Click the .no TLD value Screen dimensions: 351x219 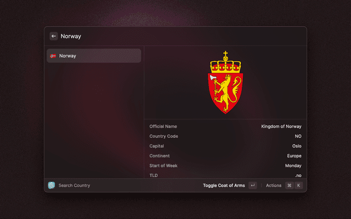tap(298, 176)
